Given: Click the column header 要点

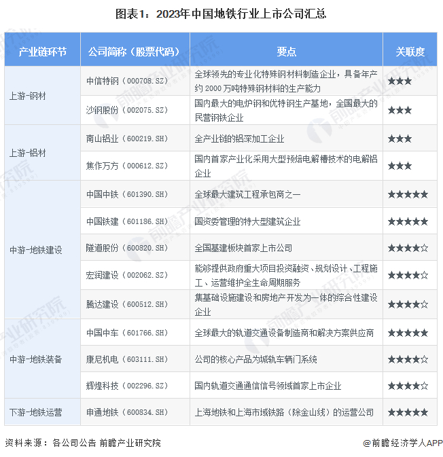Looking at the screenshot, I should click(x=287, y=52).
